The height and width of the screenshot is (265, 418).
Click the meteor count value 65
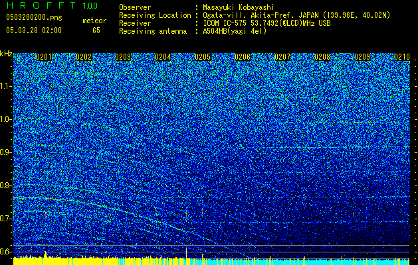pyautogui.click(x=96, y=30)
